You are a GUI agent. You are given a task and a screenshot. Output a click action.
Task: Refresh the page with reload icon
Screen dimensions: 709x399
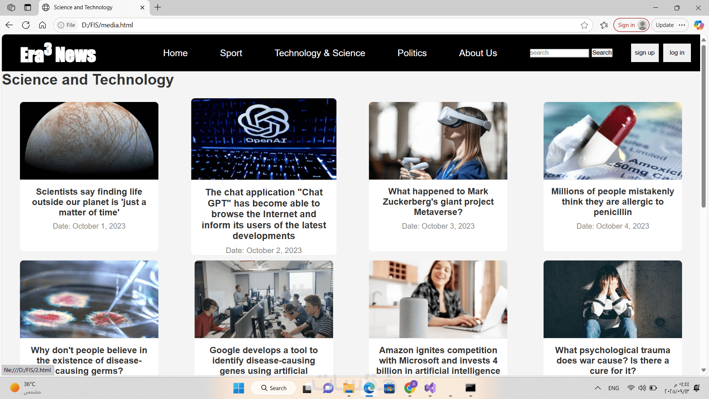pyautogui.click(x=26, y=25)
